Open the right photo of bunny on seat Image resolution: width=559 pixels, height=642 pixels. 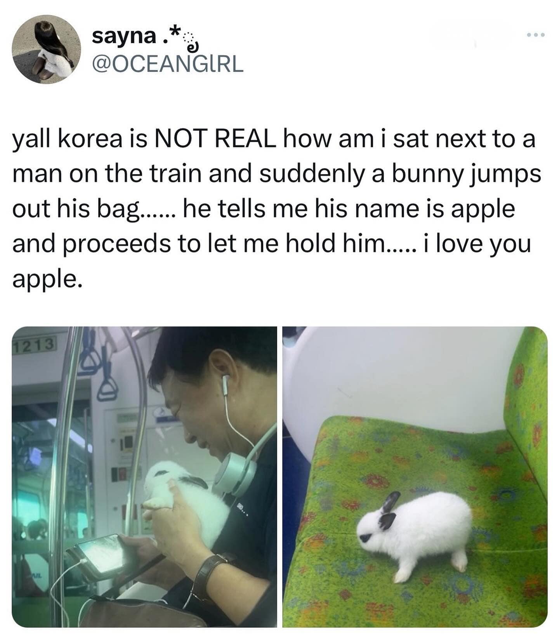(415, 477)
